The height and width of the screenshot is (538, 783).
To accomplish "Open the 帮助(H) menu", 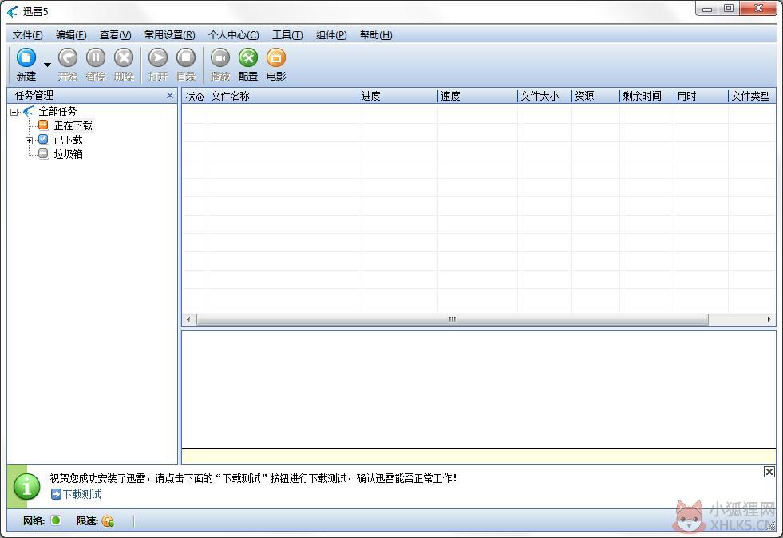I will (376, 35).
